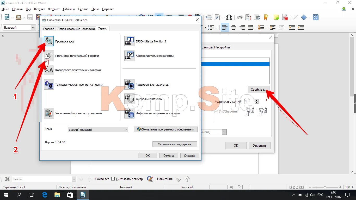Click the Найти search input field
The image size is (356, 200).
(x=42, y=179)
